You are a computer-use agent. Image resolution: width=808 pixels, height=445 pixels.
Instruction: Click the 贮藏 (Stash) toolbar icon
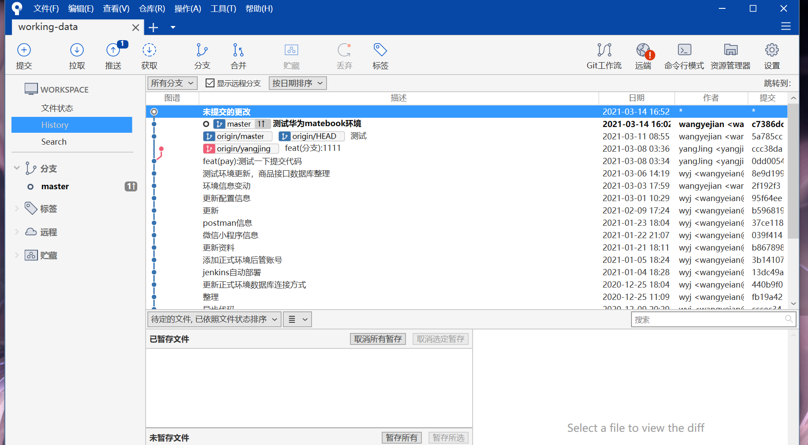pyautogui.click(x=291, y=56)
